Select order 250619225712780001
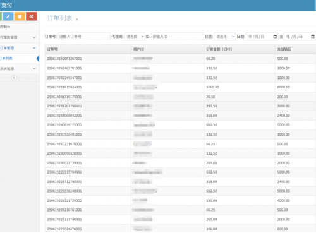 tap(64, 182)
